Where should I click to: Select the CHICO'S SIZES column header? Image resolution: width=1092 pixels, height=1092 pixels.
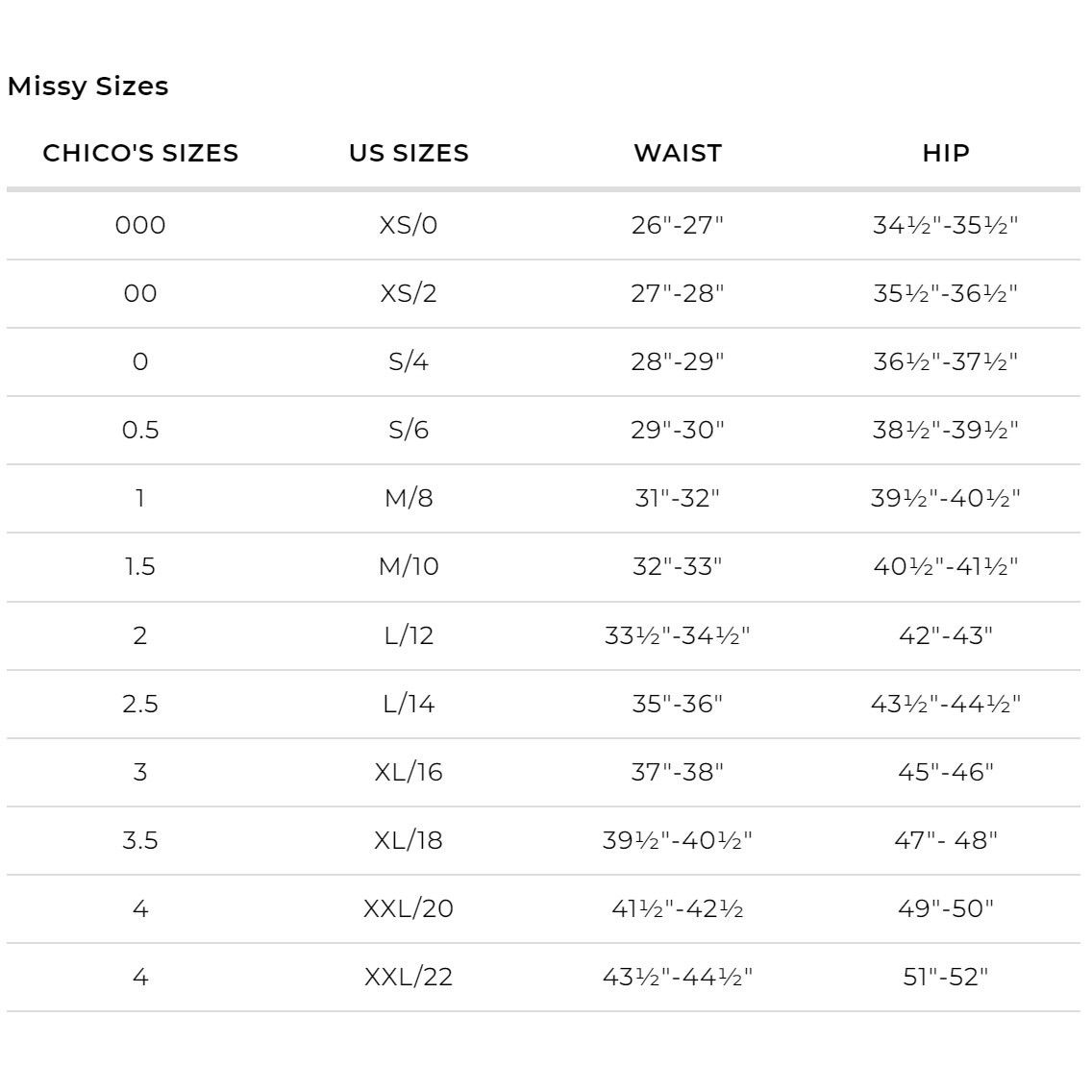(140, 153)
